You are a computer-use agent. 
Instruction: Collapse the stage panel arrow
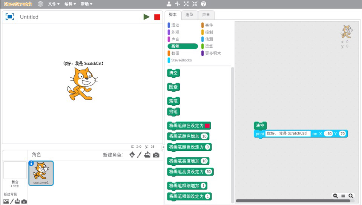click(163, 147)
